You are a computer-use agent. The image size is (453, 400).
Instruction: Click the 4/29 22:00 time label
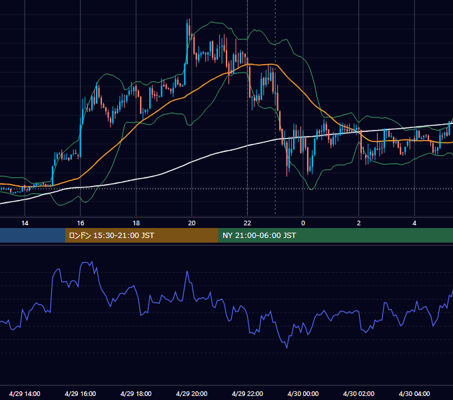click(247, 393)
